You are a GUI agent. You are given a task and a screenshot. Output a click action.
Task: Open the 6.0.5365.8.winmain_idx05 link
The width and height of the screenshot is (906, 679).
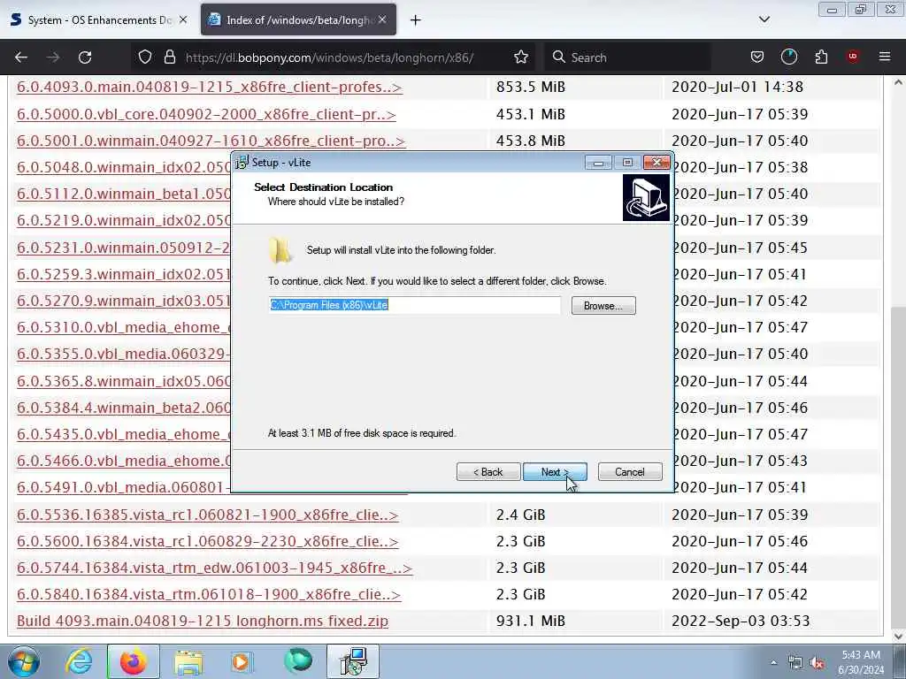(x=124, y=381)
